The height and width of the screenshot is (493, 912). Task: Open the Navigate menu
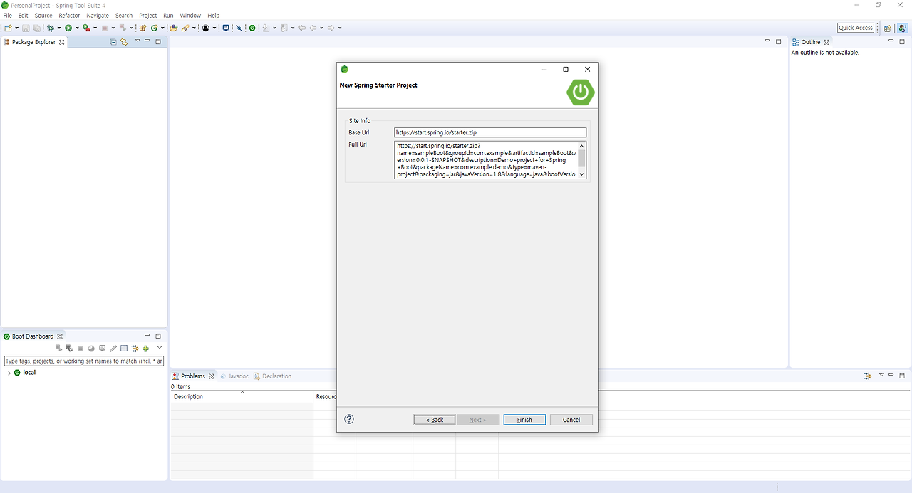tap(98, 15)
